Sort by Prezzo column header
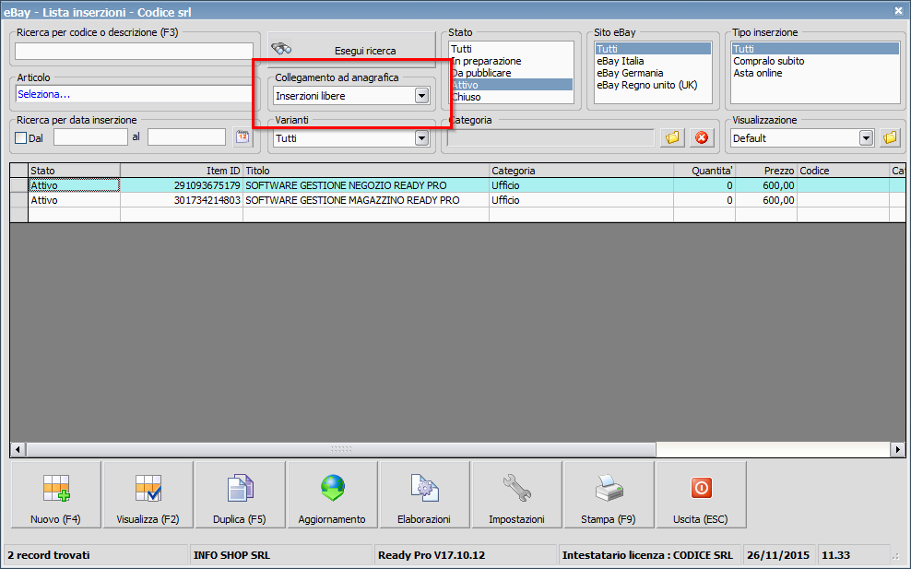This screenshot has height=569, width=911. [x=766, y=171]
